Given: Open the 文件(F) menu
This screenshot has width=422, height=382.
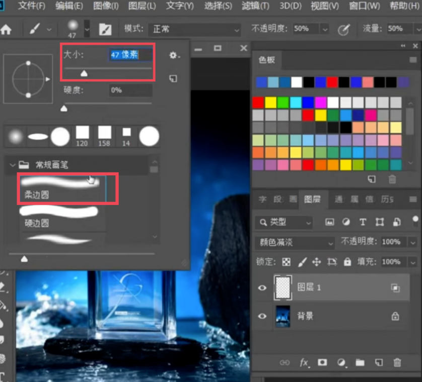Looking at the screenshot, I should pyautogui.click(x=31, y=6).
